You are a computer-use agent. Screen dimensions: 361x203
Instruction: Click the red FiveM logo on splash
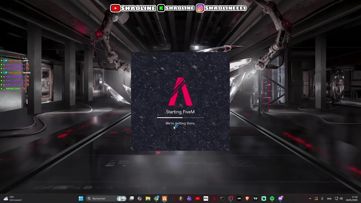[180, 92]
